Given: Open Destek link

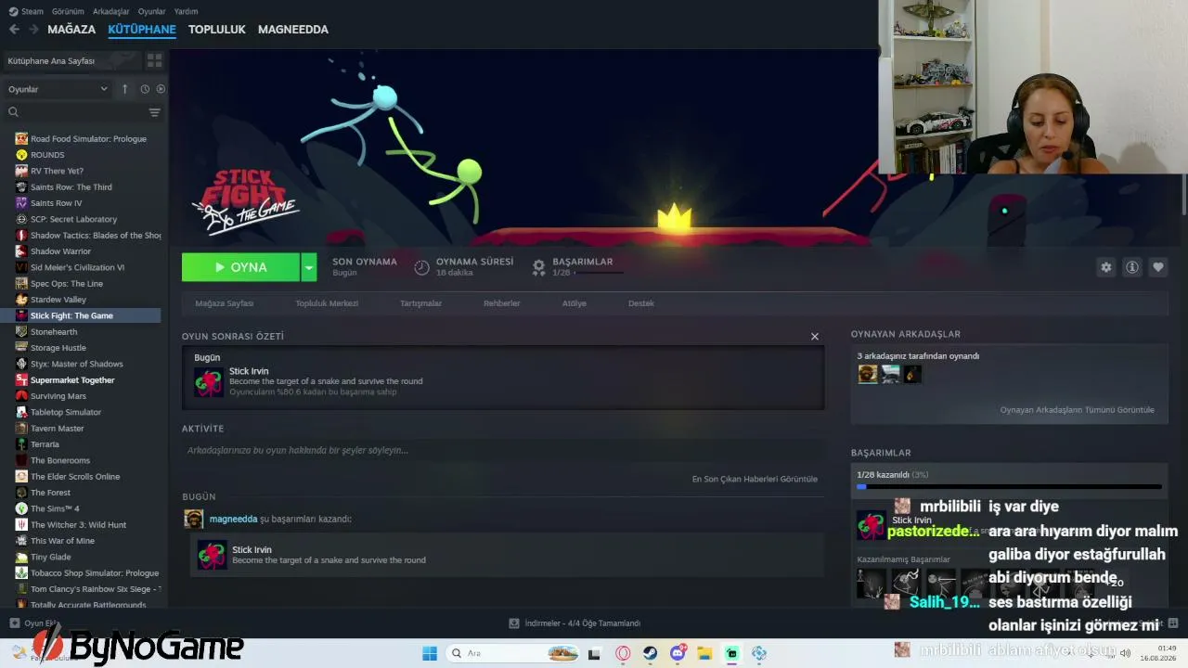Looking at the screenshot, I should tap(641, 303).
